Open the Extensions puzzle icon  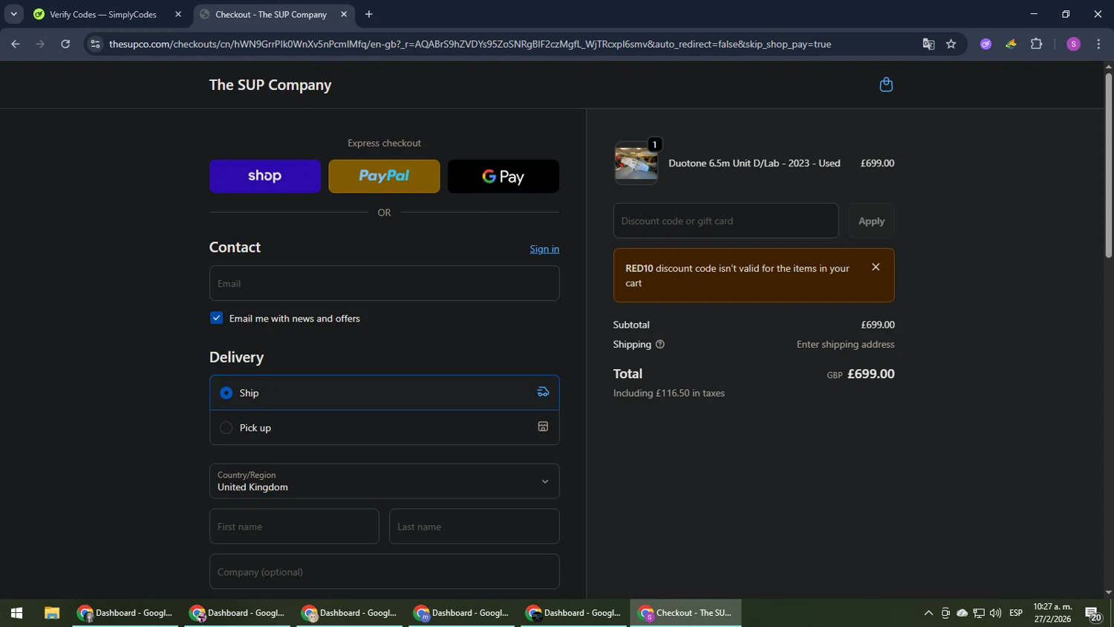click(x=1037, y=44)
